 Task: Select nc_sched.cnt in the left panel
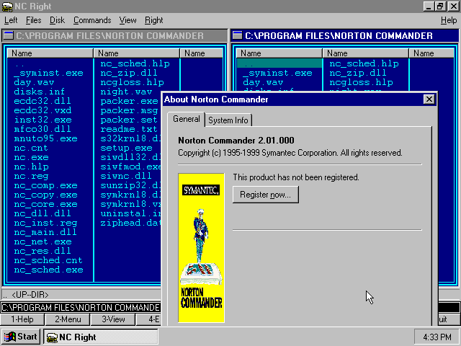click(x=48, y=260)
